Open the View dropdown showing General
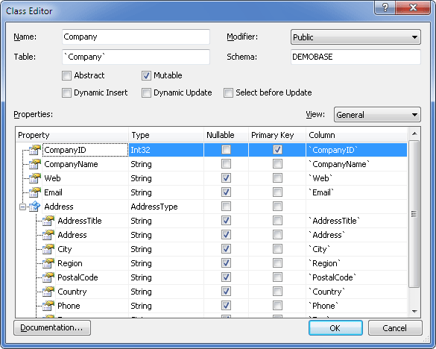Image resolution: width=436 pixels, height=349 pixels. 377,115
